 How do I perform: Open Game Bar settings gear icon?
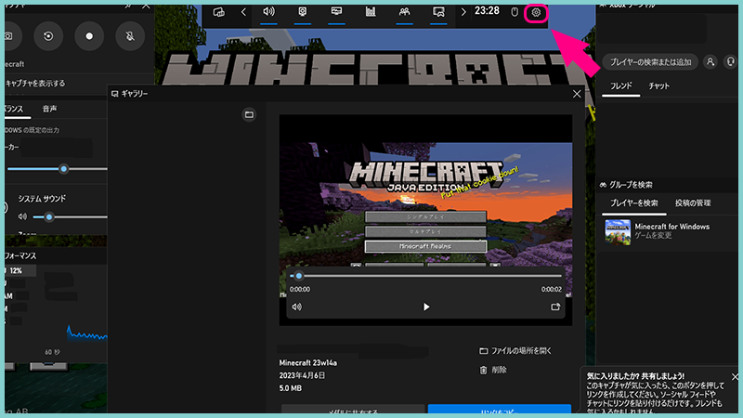pos(536,12)
